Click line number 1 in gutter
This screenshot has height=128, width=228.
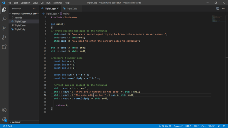46,17
